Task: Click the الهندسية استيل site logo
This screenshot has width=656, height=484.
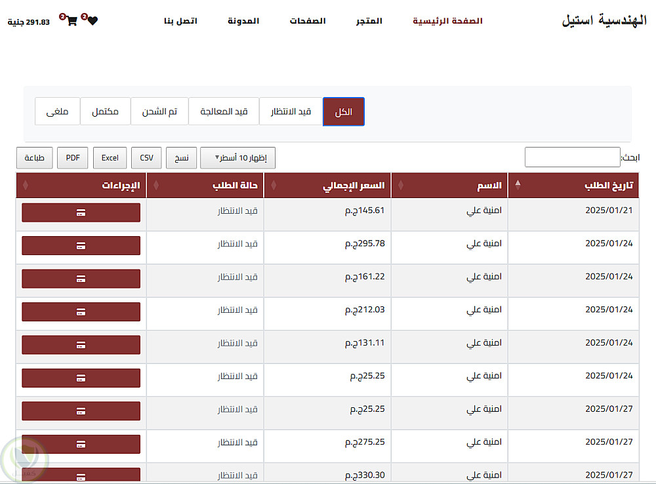Action: (x=604, y=20)
